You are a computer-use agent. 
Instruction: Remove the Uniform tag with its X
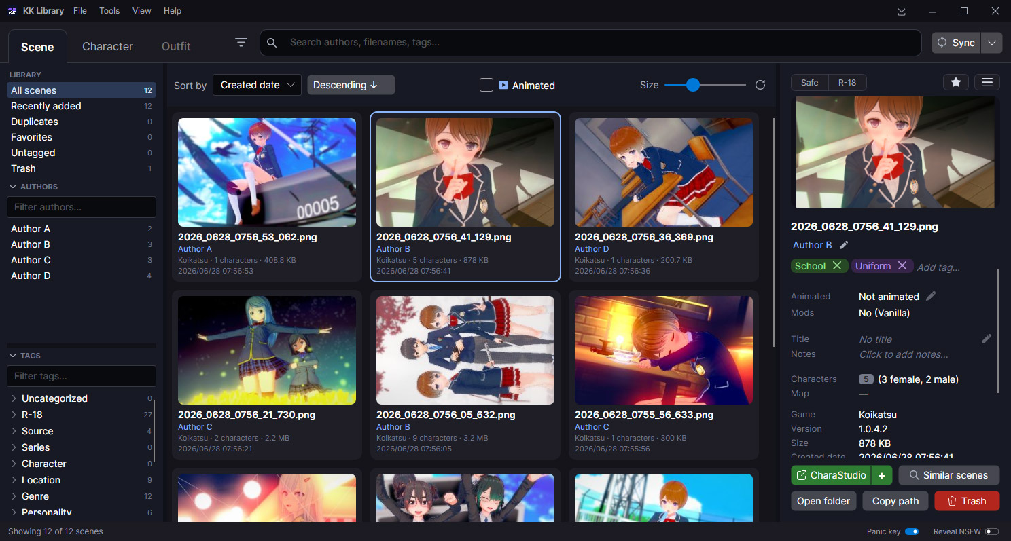[x=902, y=266]
